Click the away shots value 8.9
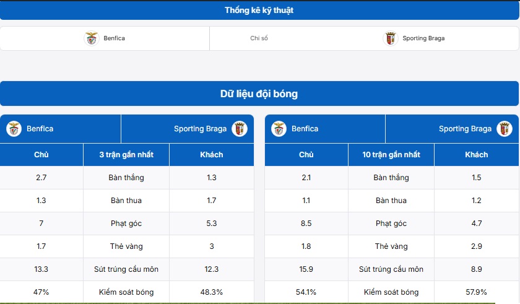The height and width of the screenshot is (304, 520). pyautogui.click(x=477, y=269)
